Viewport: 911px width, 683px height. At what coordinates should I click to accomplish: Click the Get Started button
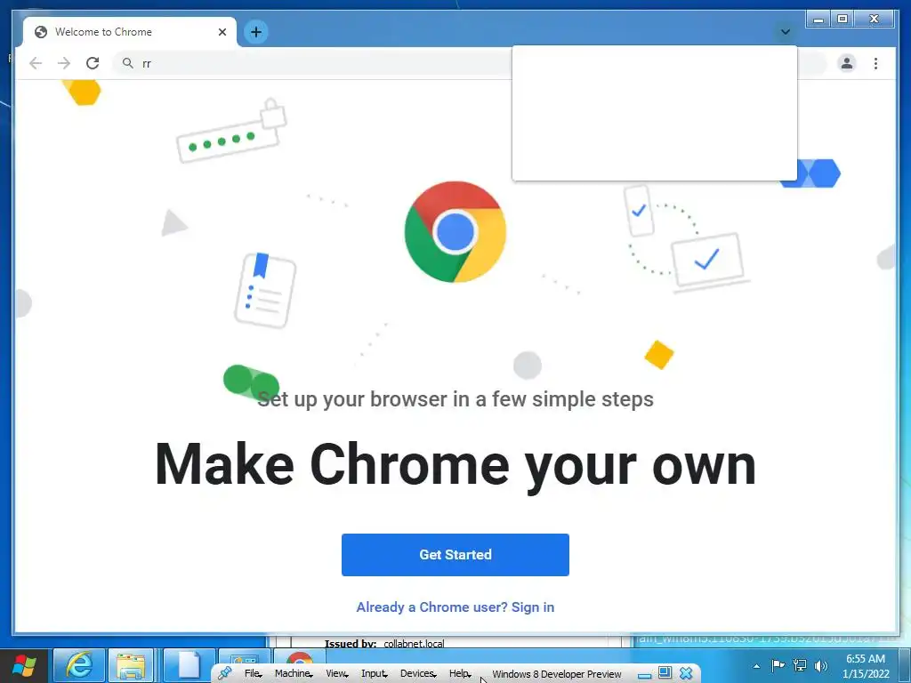[x=455, y=555]
